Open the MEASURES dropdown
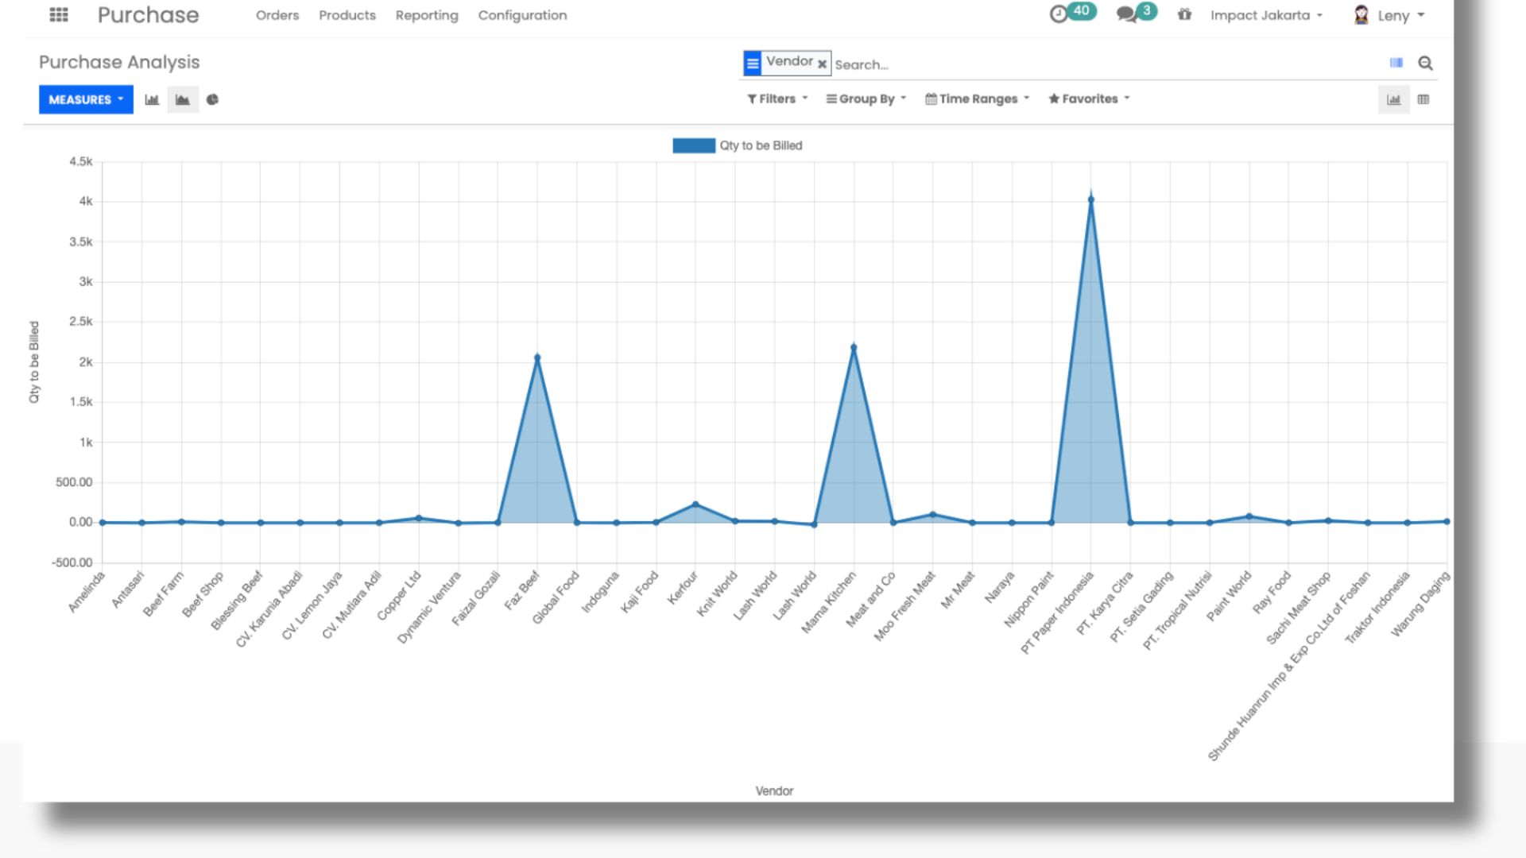 (x=86, y=99)
